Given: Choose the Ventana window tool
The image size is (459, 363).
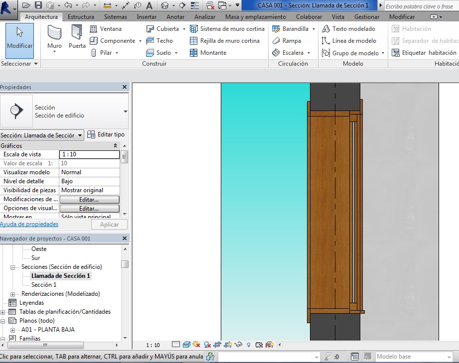Looking at the screenshot, I should [105, 29].
